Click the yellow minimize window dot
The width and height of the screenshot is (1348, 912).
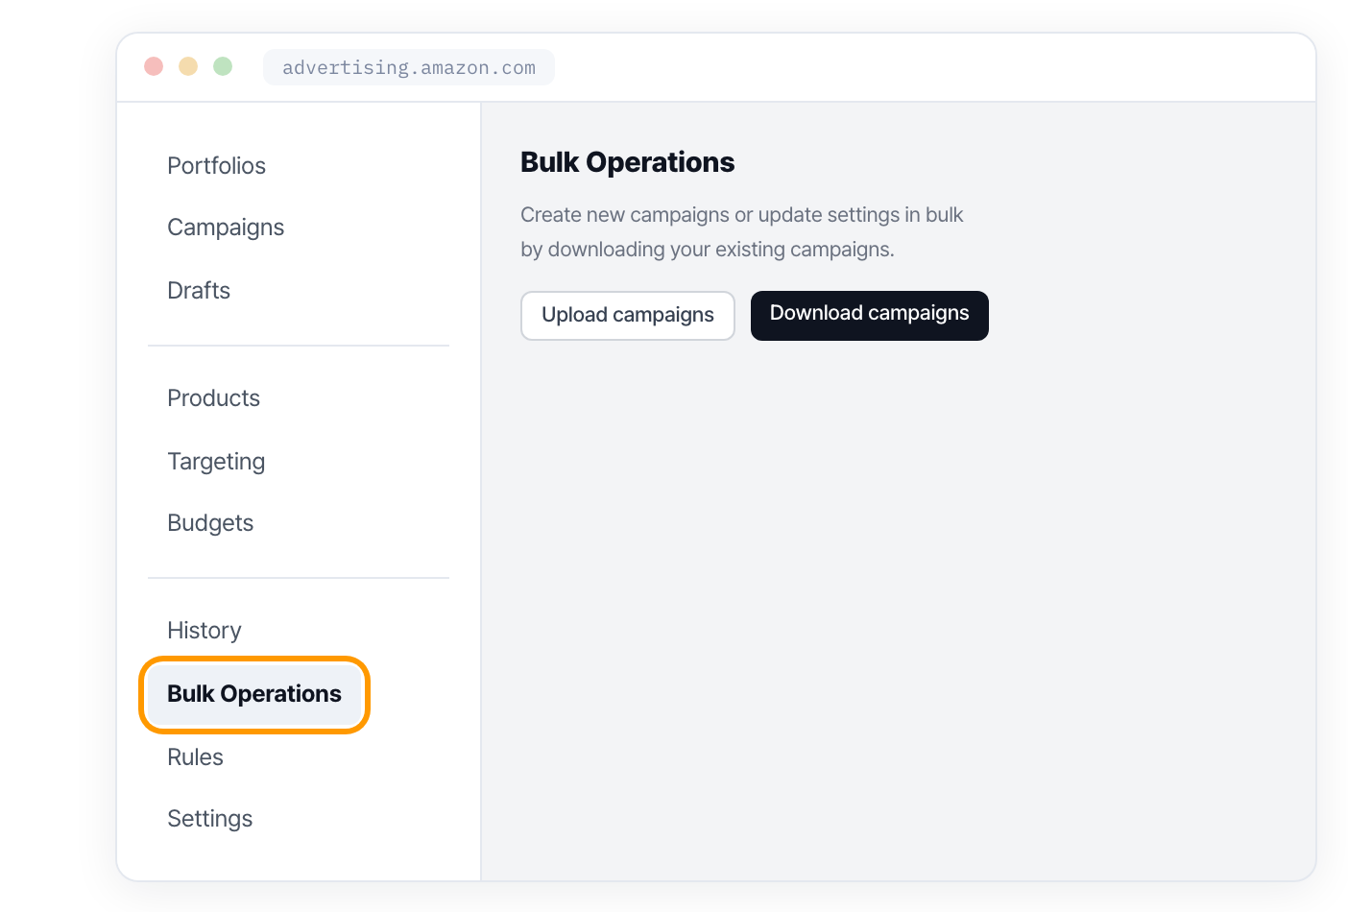pos(188,66)
